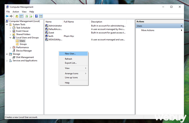Open the Arrange Icons submenu

[x=71, y=73]
